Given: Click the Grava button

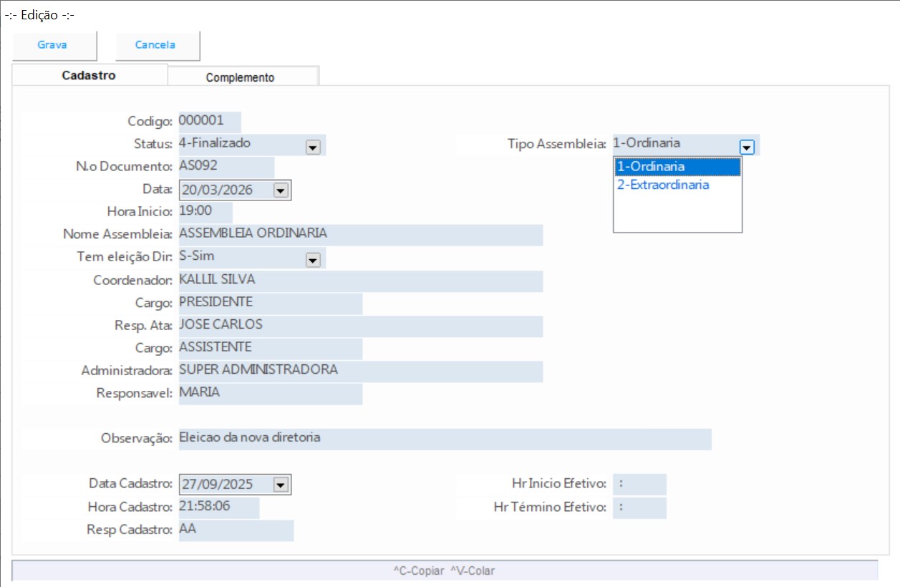Looking at the screenshot, I should coord(53,45).
